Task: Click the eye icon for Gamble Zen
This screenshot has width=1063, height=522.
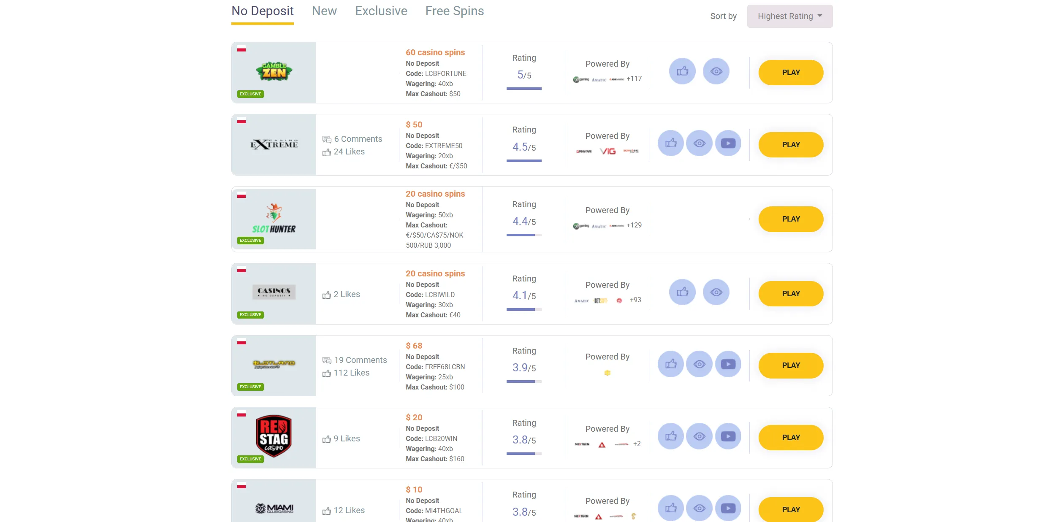Action: point(716,71)
